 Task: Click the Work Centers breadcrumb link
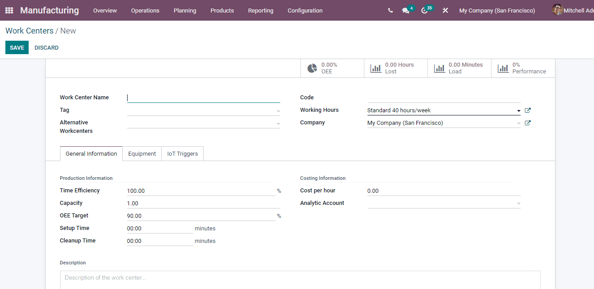pyautogui.click(x=29, y=30)
